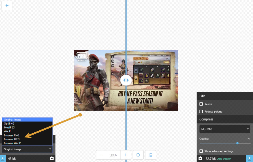Download the original 43 kB image
Viewport: 253px width, 162px height.
(x=3, y=158)
